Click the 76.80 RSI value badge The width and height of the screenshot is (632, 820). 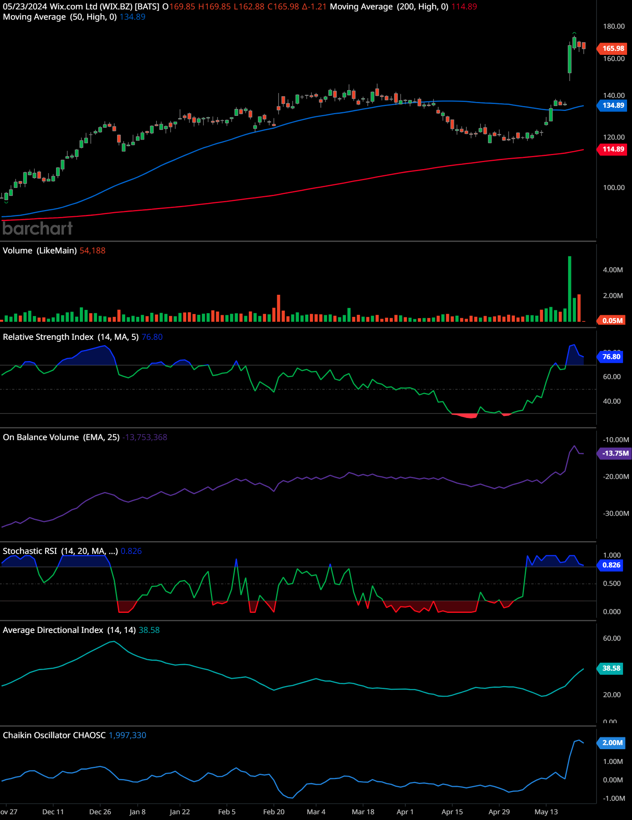611,357
